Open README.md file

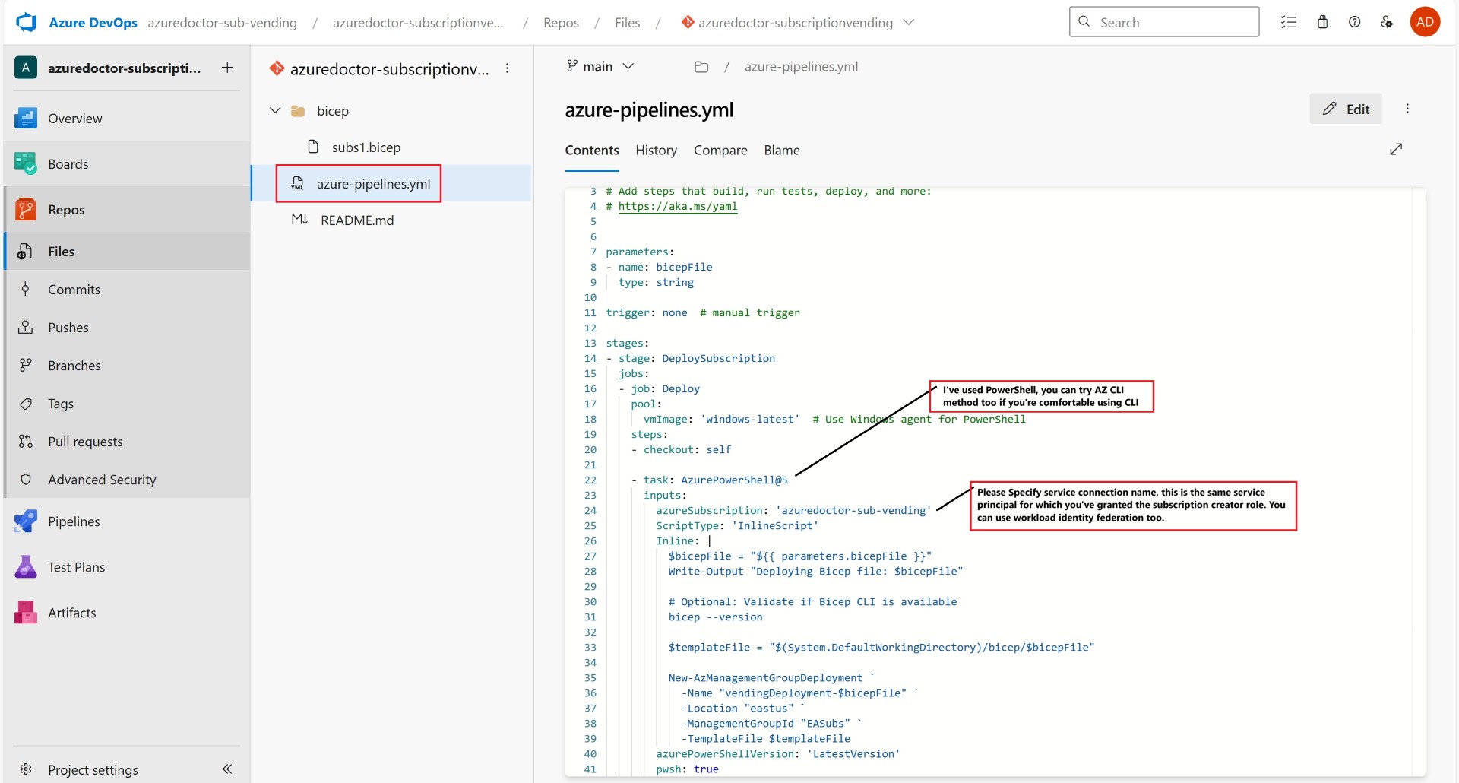pyautogui.click(x=357, y=220)
